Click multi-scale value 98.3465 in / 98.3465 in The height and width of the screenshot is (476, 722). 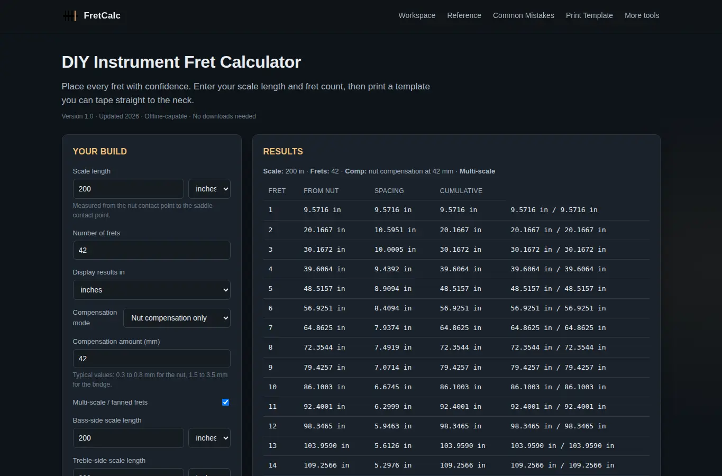click(558, 426)
